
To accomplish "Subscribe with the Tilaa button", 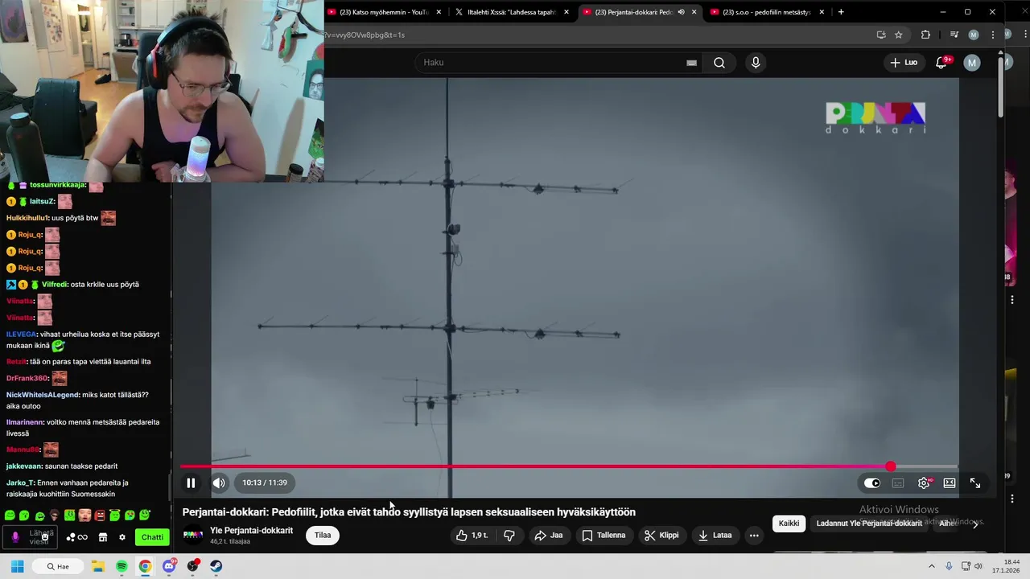I will pos(323,535).
